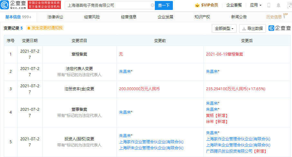Viewport: 292px width, 157px height.
Task: Click the Qcc logo at top left
Action: (13, 5)
